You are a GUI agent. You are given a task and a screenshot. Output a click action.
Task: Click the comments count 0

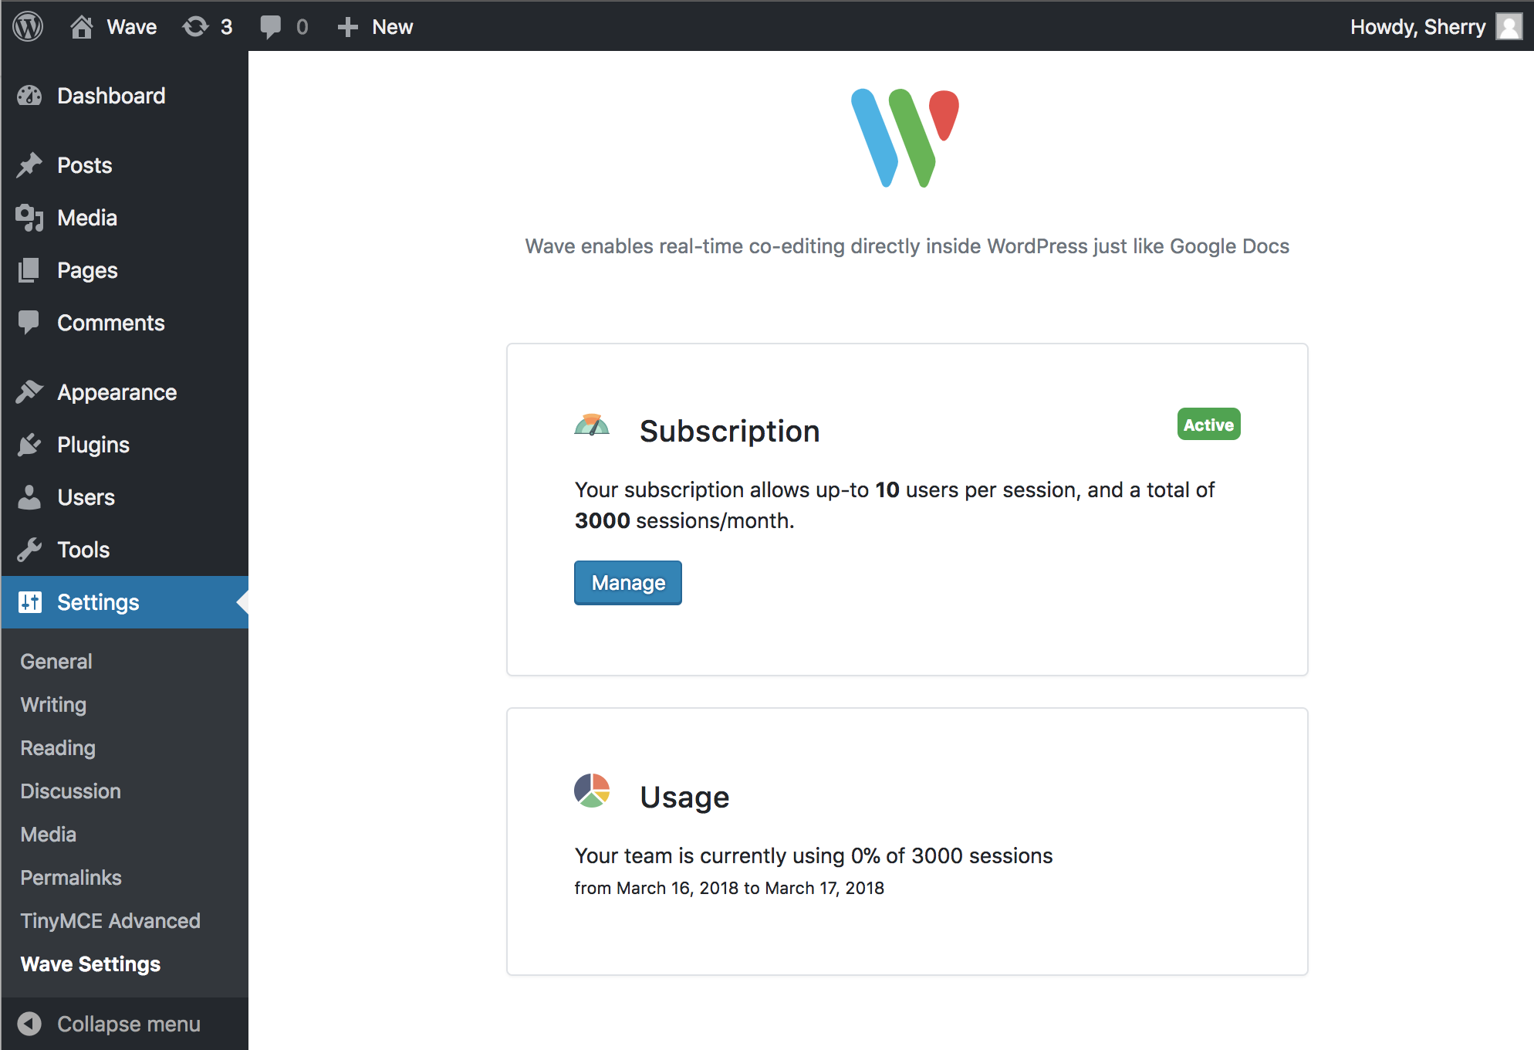[x=302, y=27]
